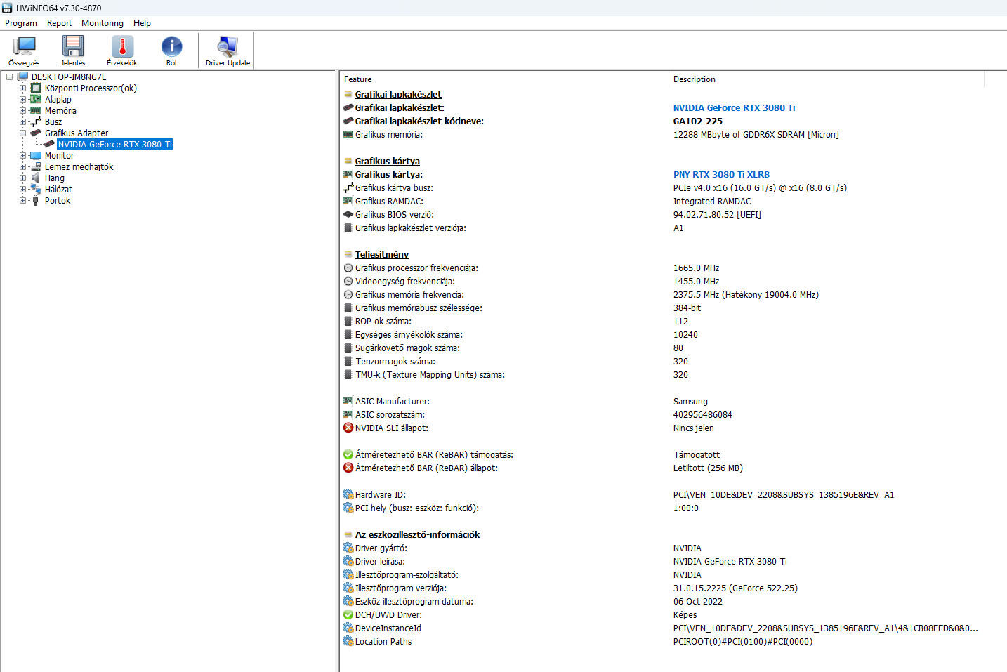Click the Ról about info icon
This screenshot has width=1007, height=672.
pyautogui.click(x=171, y=46)
